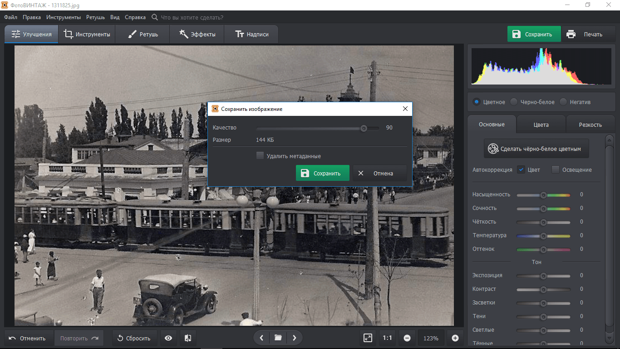The width and height of the screenshot is (620, 349).
Task: Open the Резкость panel tab
Action: [590, 125]
